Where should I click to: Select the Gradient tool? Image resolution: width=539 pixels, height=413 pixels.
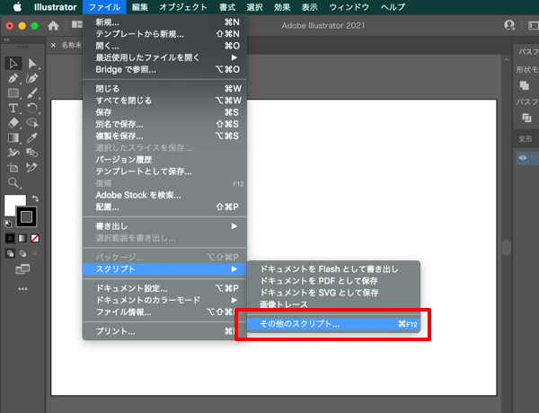tap(13, 137)
